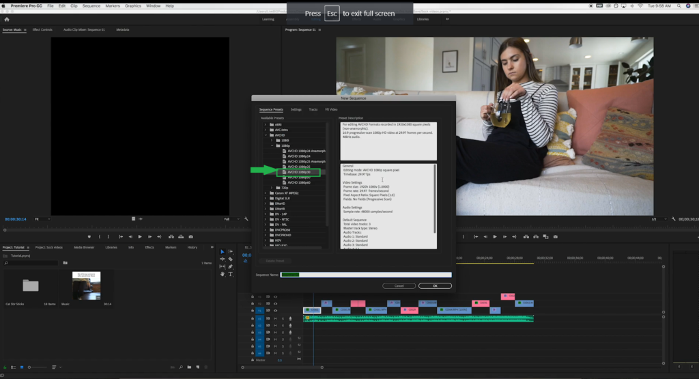
Task: Open new bin from search query icon
Action: pyautogui.click(x=65, y=263)
